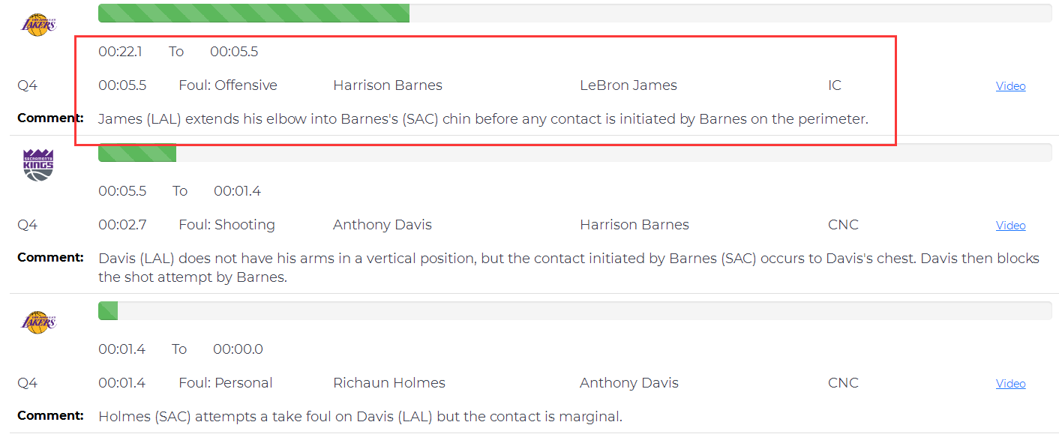The width and height of the screenshot is (1059, 443).
Task: Watch video of the Richaun Holmes personal foul
Action: pos(1010,384)
